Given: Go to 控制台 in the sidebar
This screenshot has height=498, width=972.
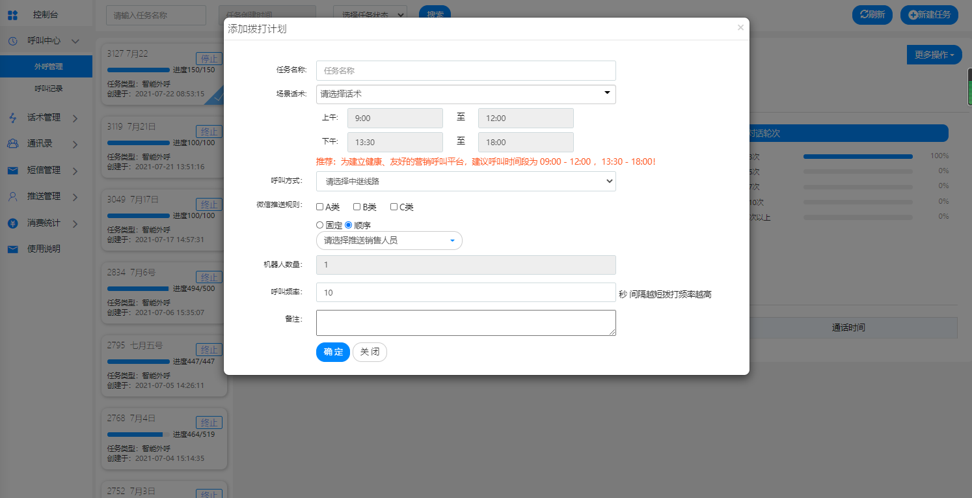Looking at the screenshot, I should (46, 14).
